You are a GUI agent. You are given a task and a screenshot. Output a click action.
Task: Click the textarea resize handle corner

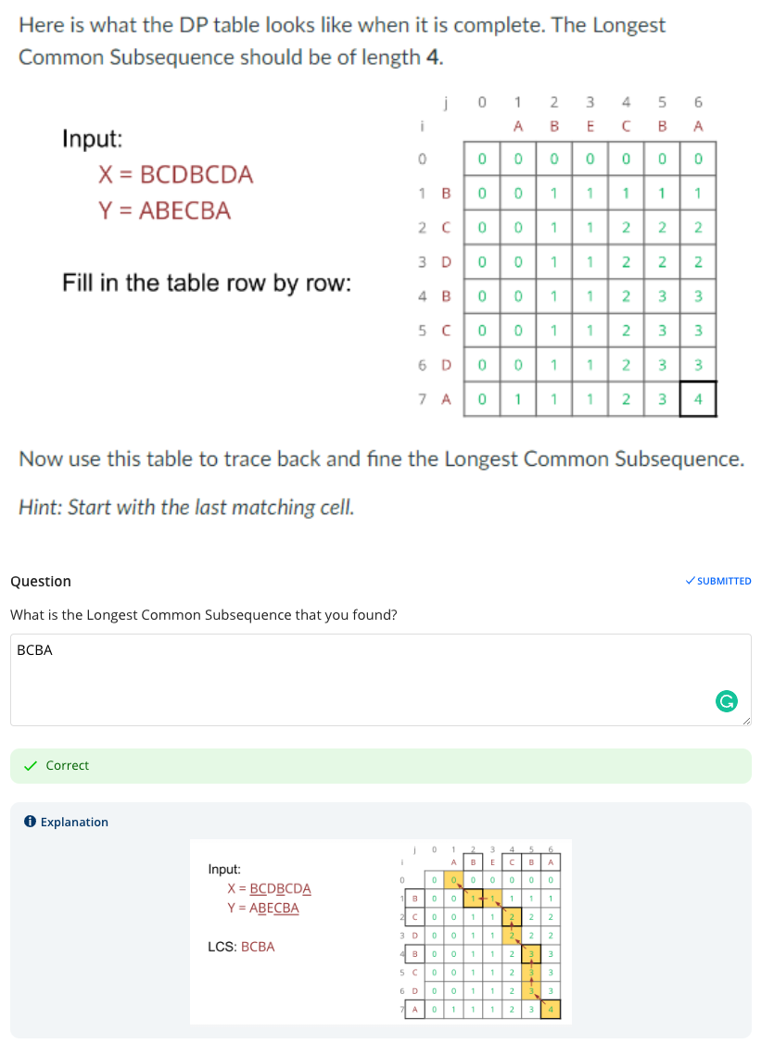pyautogui.click(x=745, y=721)
